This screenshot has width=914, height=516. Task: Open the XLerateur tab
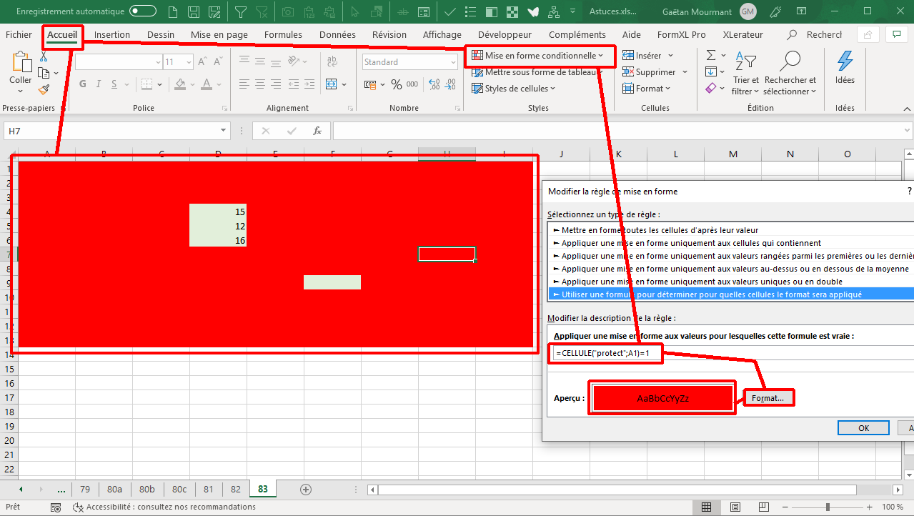click(x=743, y=34)
